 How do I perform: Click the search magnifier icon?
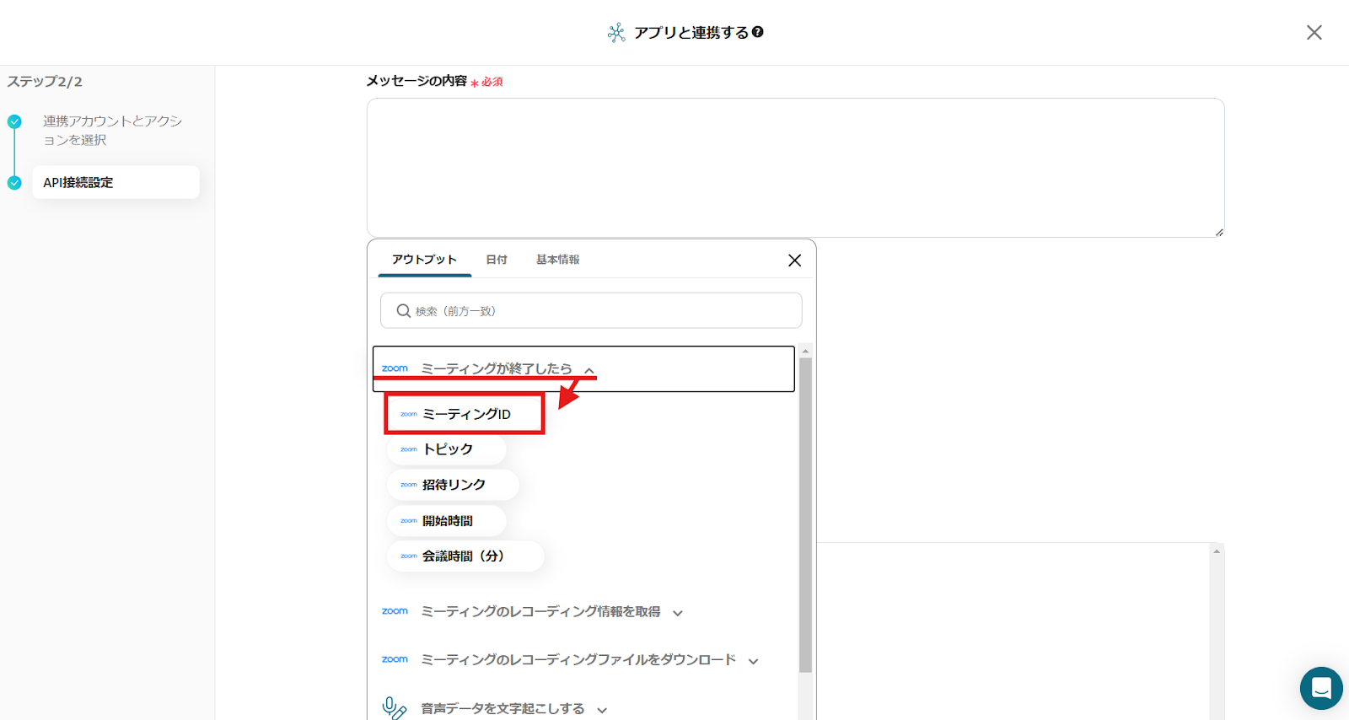point(404,311)
